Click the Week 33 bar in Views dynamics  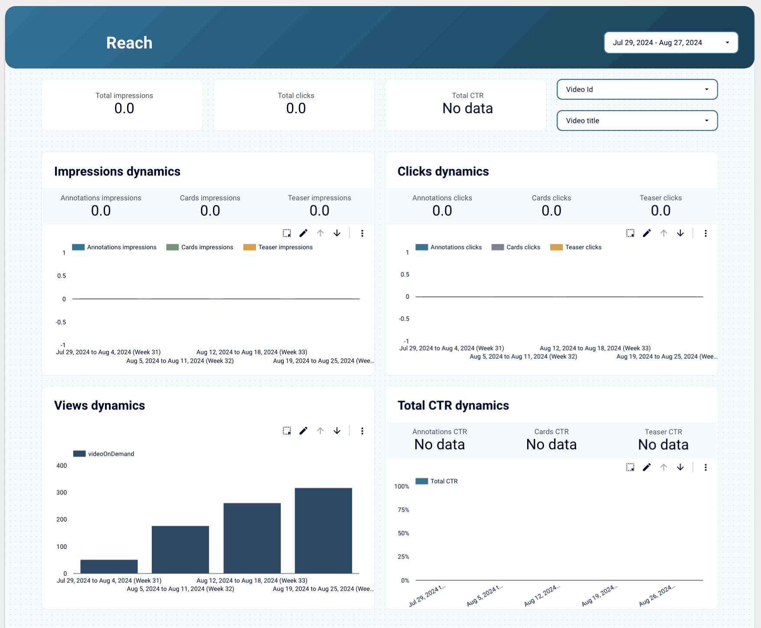pyautogui.click(x=252, y=538)
